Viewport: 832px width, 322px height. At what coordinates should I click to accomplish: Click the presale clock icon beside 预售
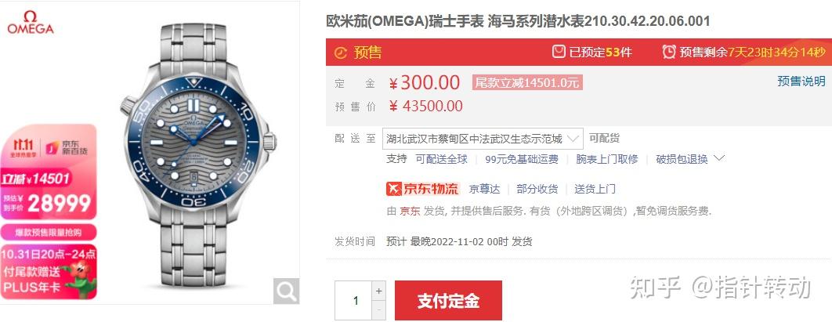click(341, 52)
